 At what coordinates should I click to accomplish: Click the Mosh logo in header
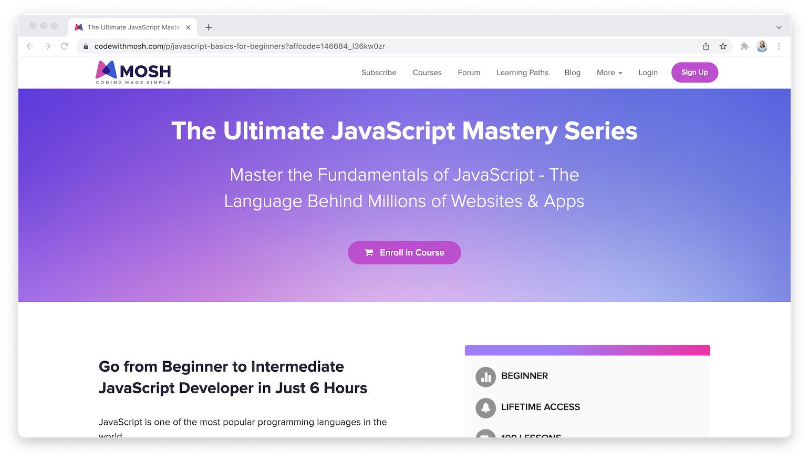(x=133, y=73)
